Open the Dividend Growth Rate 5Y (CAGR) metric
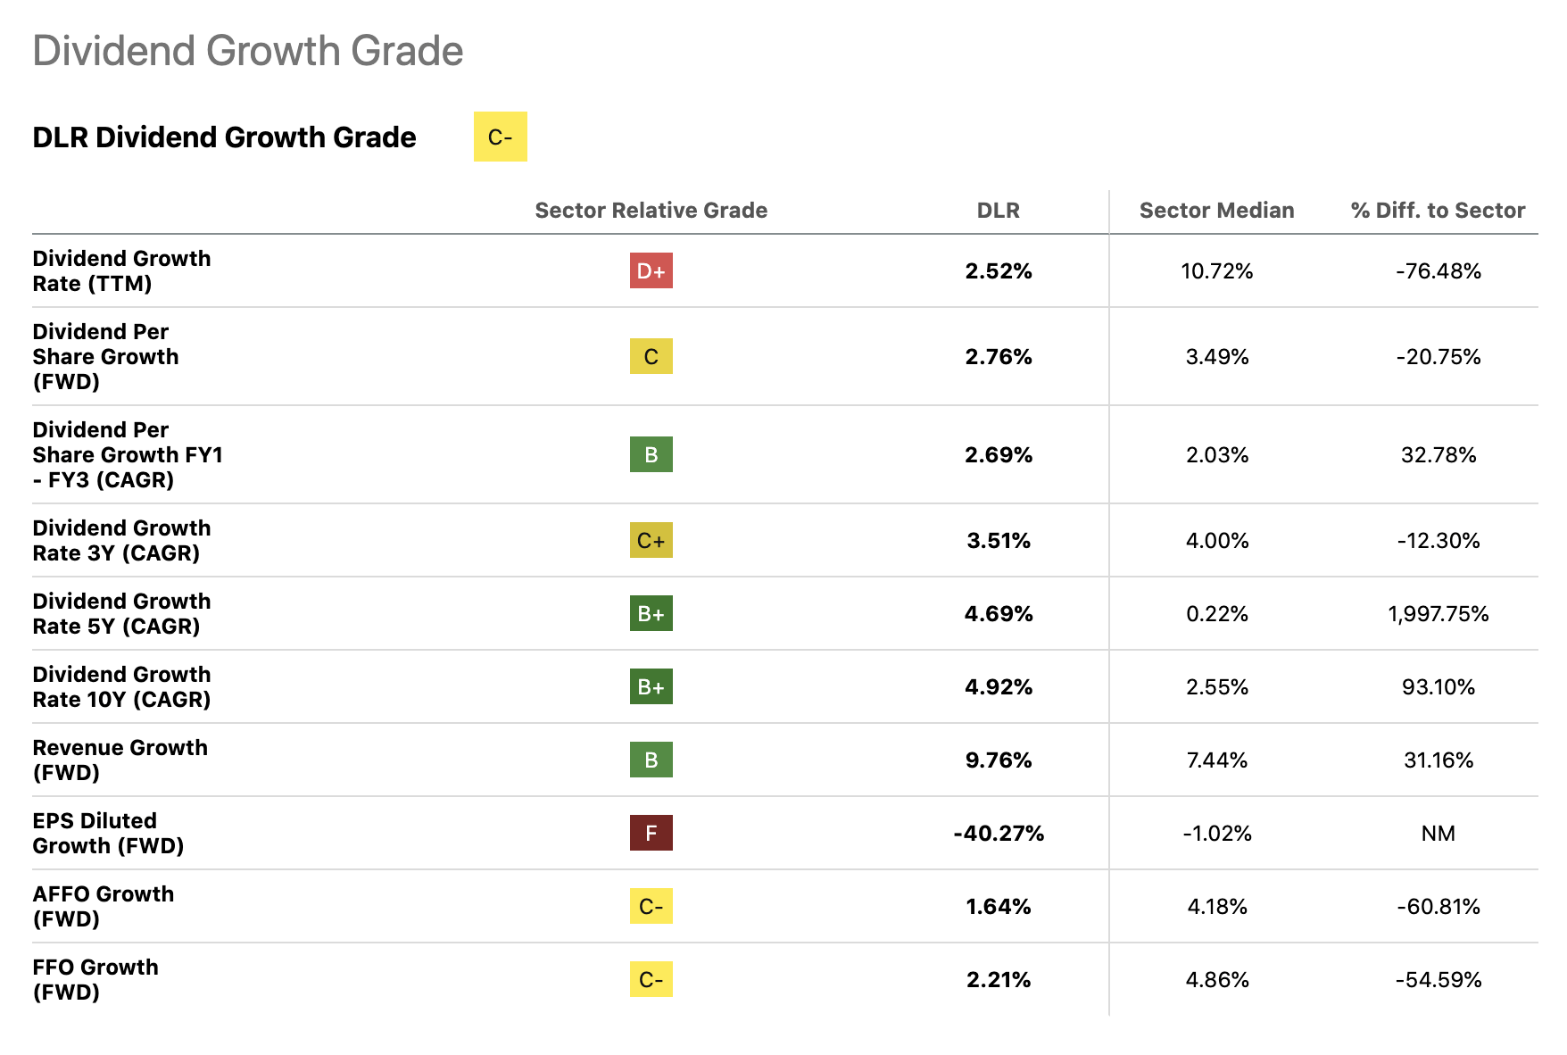The width and height of the screenshot is (1567, 1055). 121,613
